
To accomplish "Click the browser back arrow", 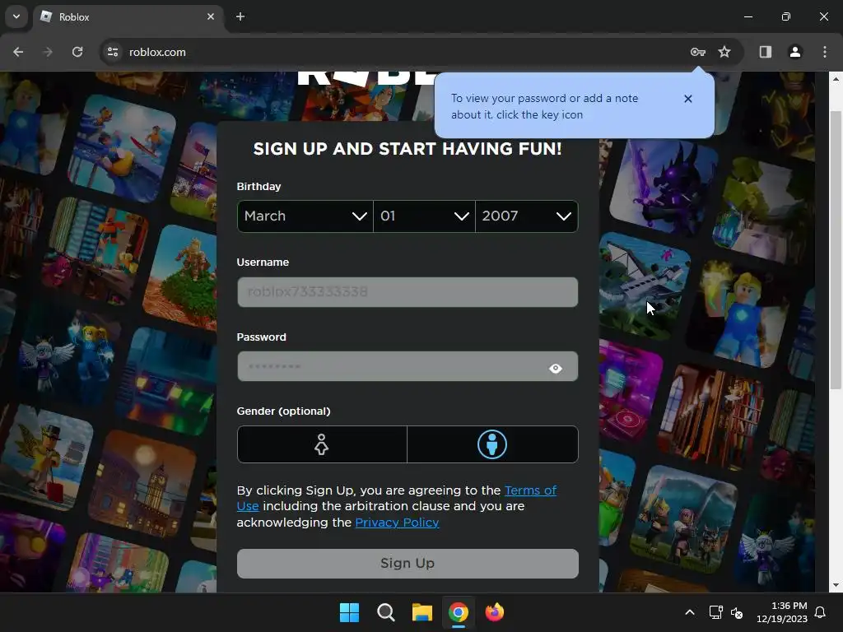I will 18,52.
